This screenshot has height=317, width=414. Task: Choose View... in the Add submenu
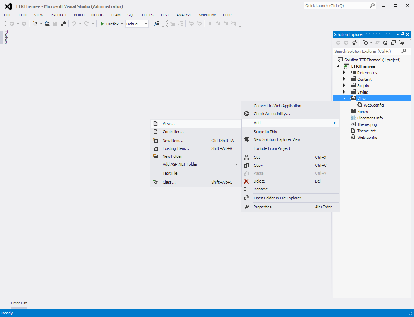click(196, 124)
